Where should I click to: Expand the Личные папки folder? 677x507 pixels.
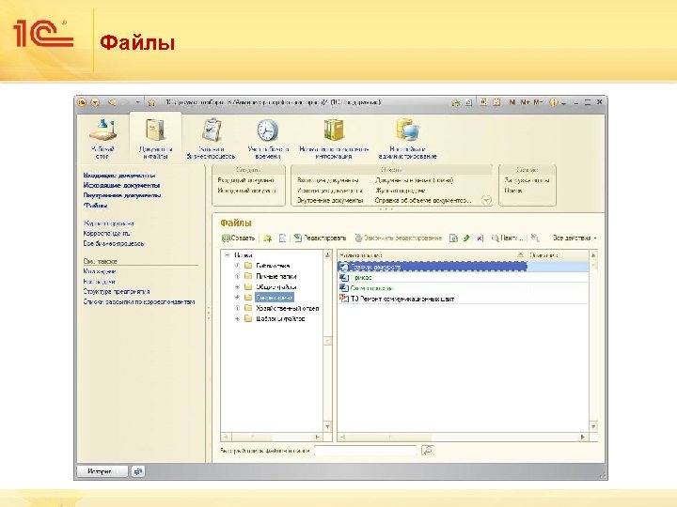[237, 276]
